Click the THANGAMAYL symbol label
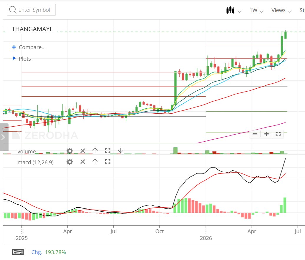This screenshot has height=260, width=305. pyautogui.click(x=32, y=29)
